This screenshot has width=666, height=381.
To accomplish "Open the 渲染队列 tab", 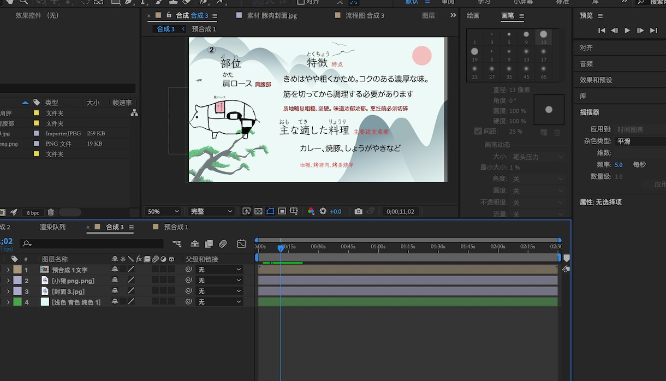I will (x=52, y=227).
